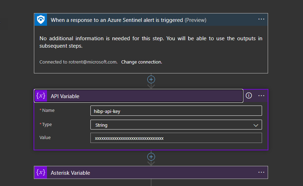
Task: Click the (Preview) label in trigger title
Action: (195, 20)
